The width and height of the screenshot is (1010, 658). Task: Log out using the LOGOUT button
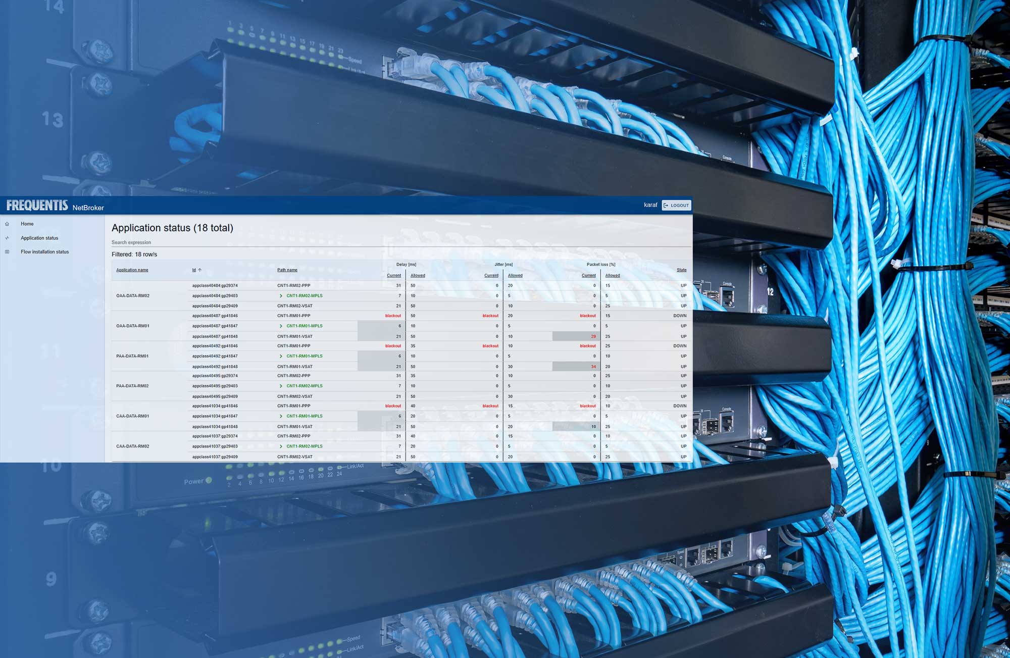(676, 205)
